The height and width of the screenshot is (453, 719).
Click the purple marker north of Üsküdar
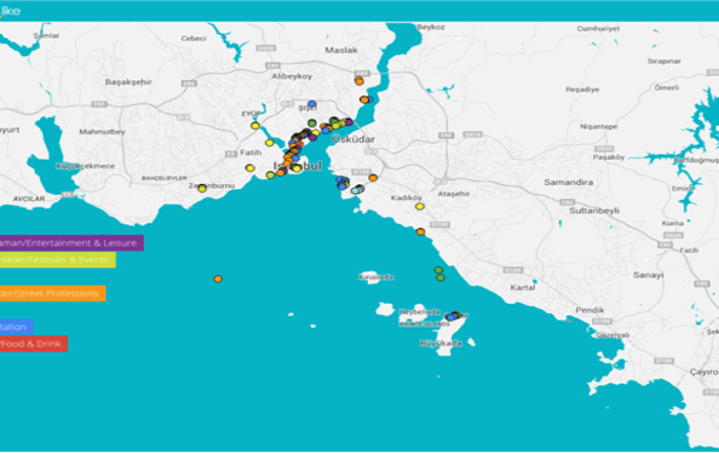point(348,122)
